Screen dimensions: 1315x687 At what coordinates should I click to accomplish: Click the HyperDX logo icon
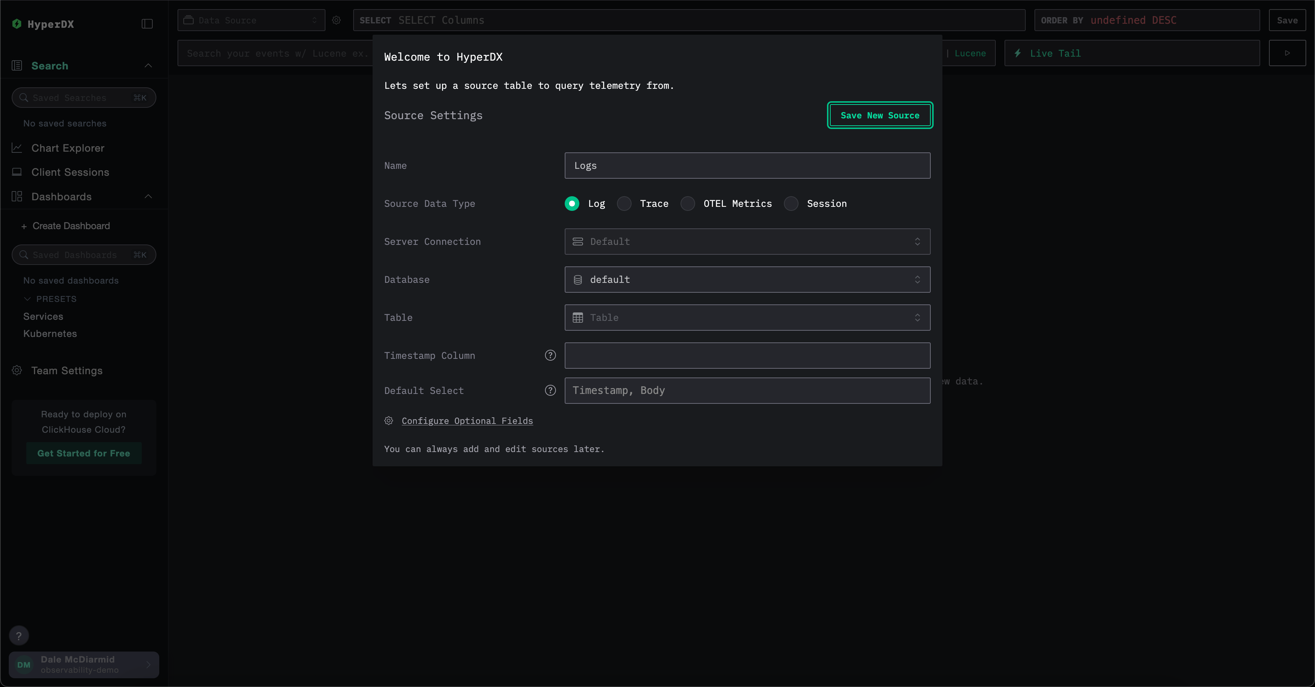click(x=17, y=24)
